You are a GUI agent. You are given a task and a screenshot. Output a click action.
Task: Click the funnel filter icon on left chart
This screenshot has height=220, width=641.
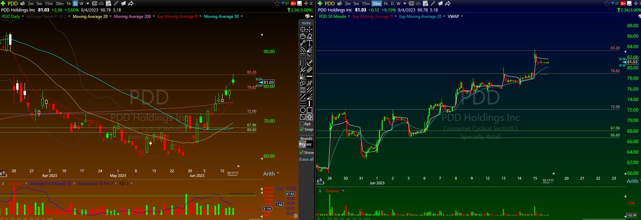(x=283, y=4)
